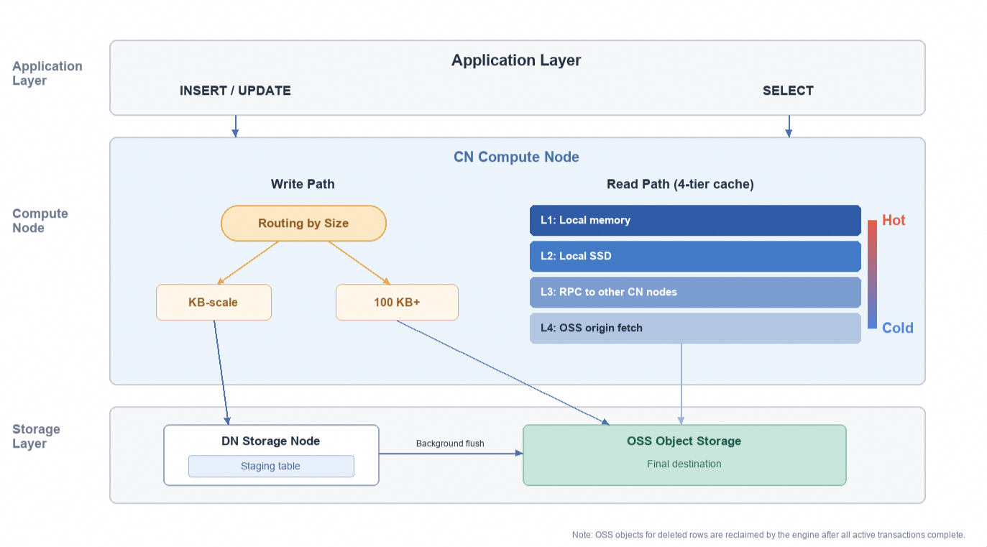Select the 100 KB+ box

tap(397, 302)
